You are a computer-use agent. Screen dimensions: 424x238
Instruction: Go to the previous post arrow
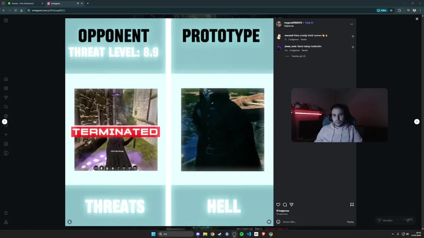click(5, 122)
